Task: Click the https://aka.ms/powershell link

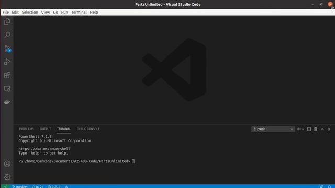Action: click(44, 149)
